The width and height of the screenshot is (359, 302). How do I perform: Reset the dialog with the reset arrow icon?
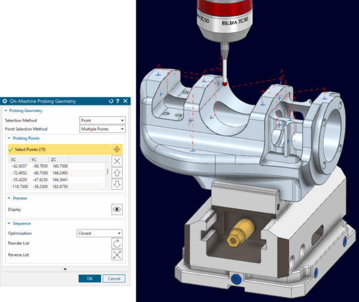point(110,101)
